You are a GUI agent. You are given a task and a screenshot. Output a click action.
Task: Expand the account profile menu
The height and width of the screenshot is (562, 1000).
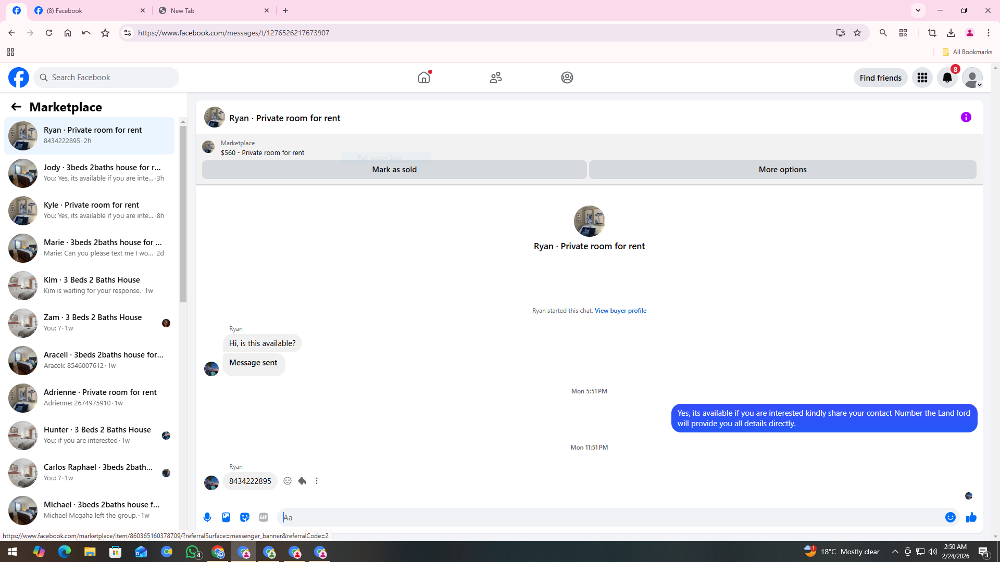[x=972, y=78]
